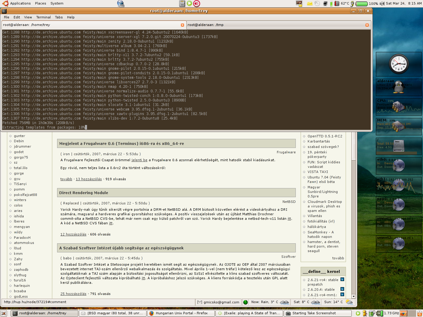Screen dimensions: 423x317
Task: Click the green play tray icon in bottom panel
Action: tap(358, 313)
